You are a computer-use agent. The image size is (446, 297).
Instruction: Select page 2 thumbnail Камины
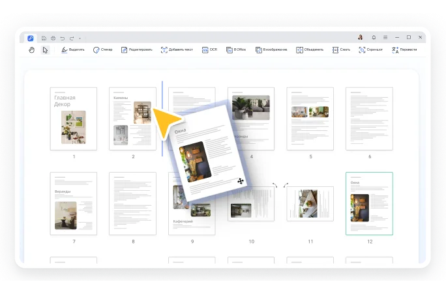click(132, 119)
